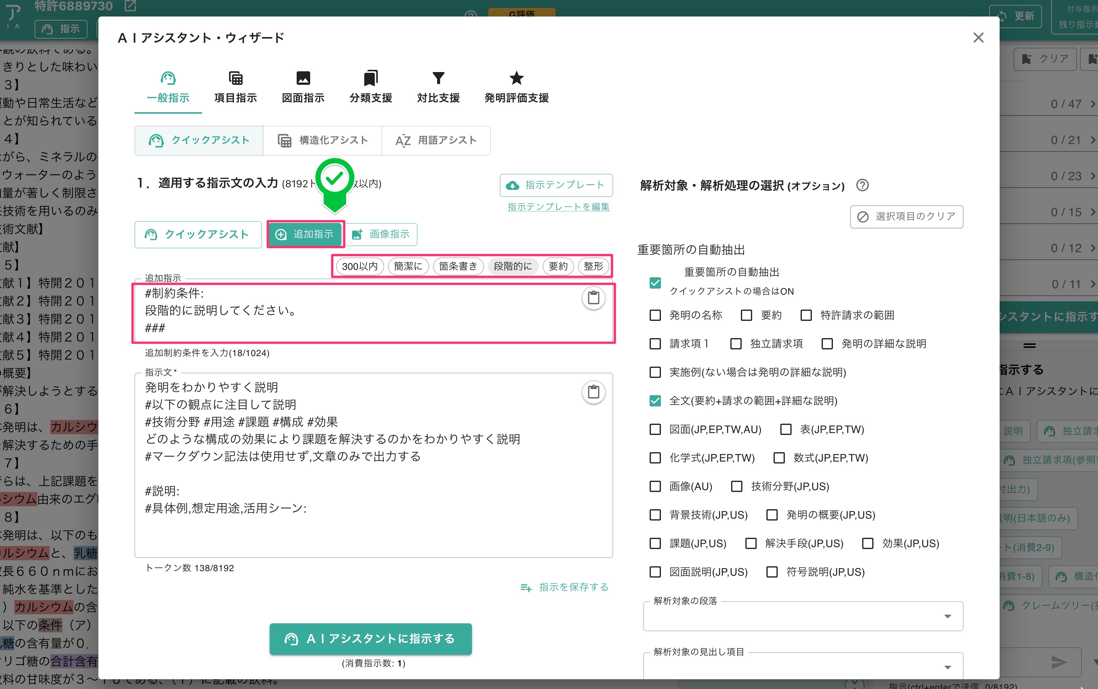This screenshot has height=689, width=1098.
Task: Check the 特許請求の範囲 checkbox
Action: point(806,315)
